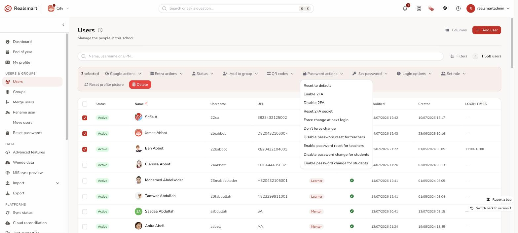Open the realsmartadmin account menu
This screenshot has height=233, width=518.
click(x=488, y=8)
